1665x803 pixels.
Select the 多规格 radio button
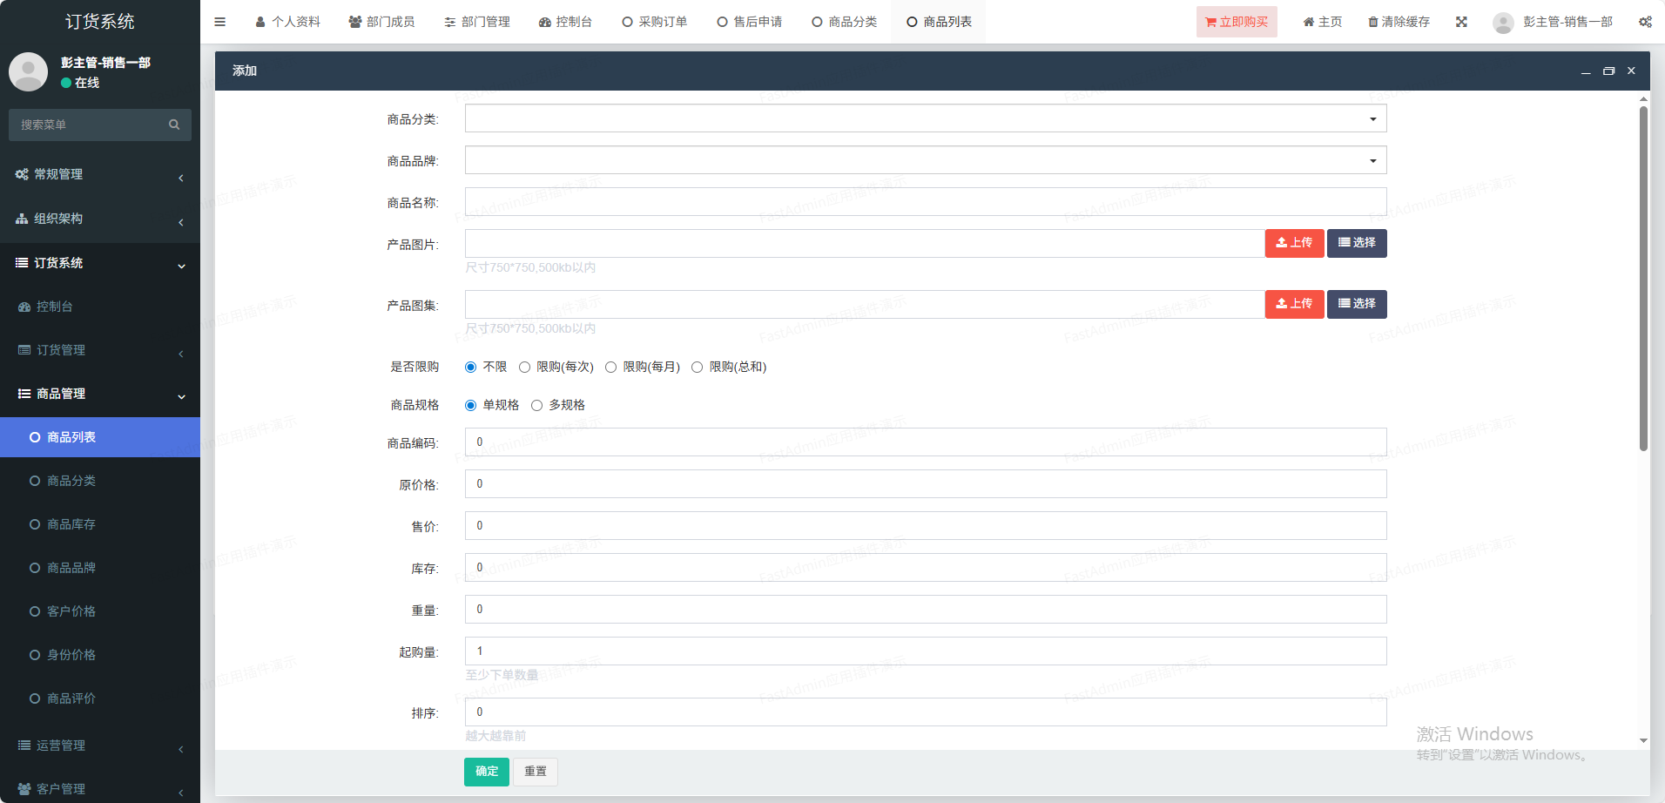tap(536, 406)
